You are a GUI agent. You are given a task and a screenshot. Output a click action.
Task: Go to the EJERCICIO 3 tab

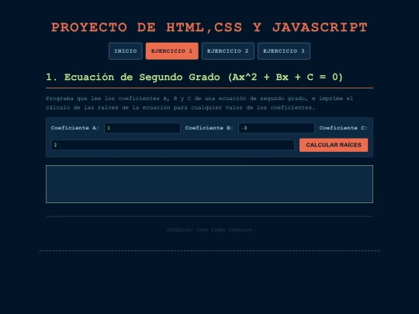click(x=284, y=51)
